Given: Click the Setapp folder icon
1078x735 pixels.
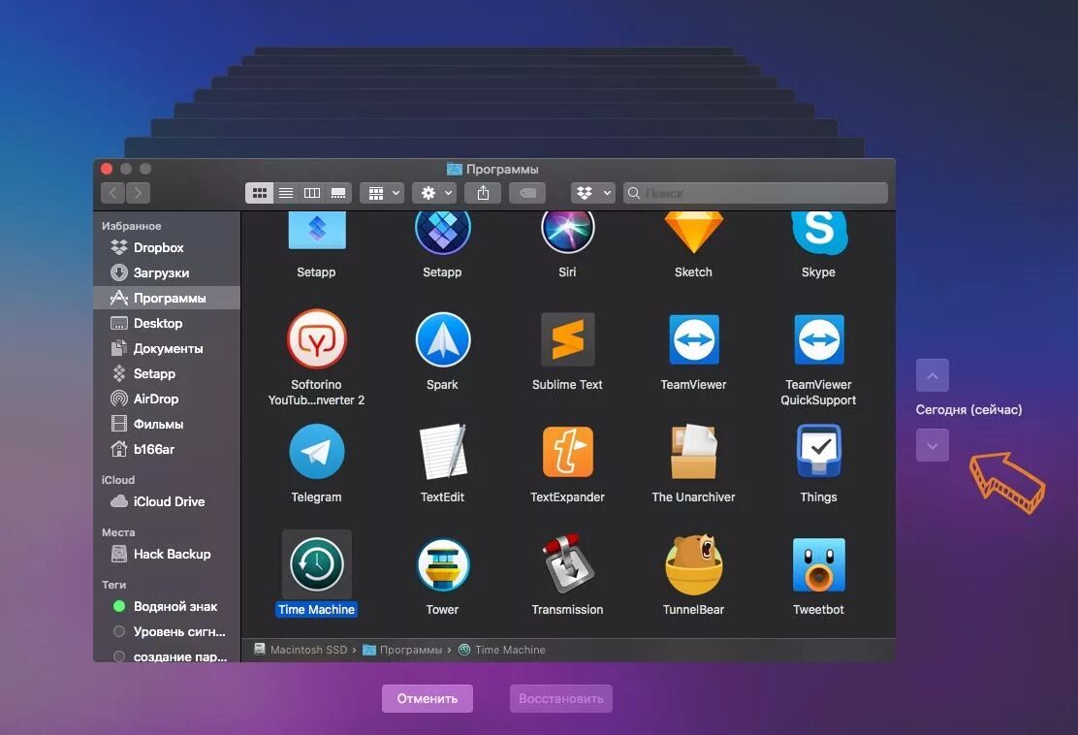Looking at the screenshot, I should (316, 231).
